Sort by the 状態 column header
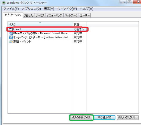This screenshot has width=141, height=125. click(x=79, y=24)
